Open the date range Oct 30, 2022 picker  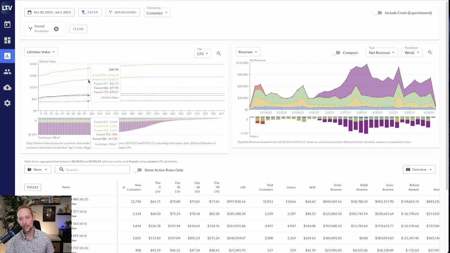49,12
